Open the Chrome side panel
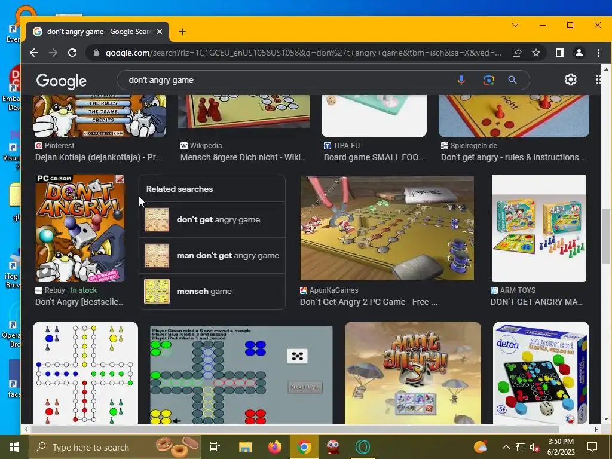Screen dimensions: 612x459 (x=559, y=53)
